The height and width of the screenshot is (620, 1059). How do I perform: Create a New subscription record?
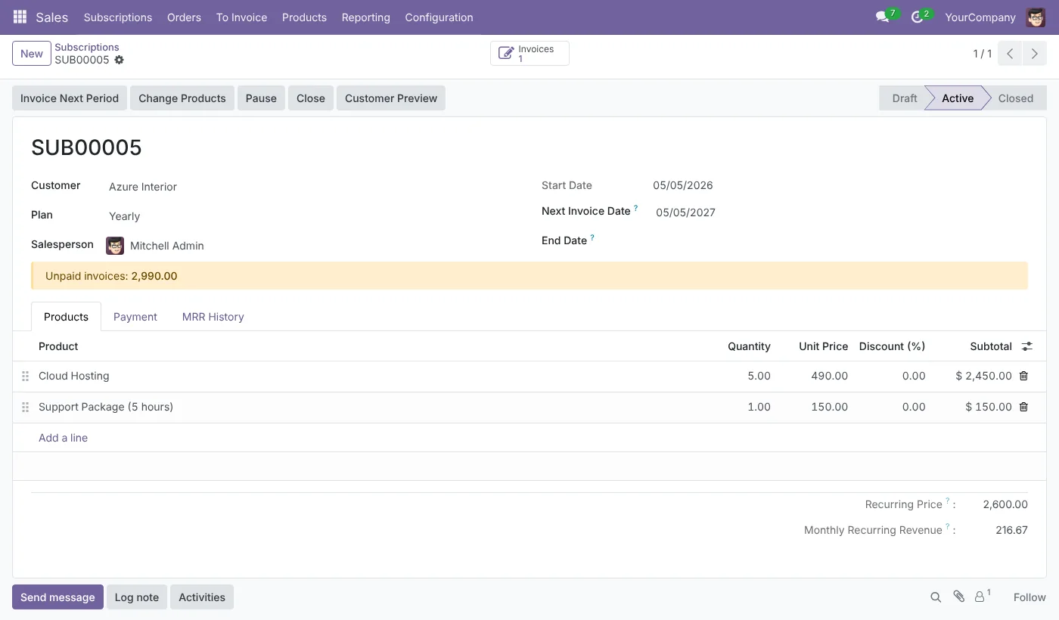tap(32, 54)
